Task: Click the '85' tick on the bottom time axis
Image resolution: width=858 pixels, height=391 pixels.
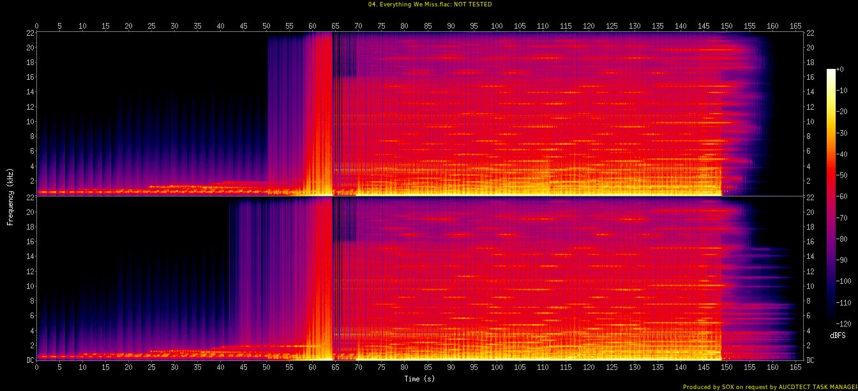Action: 428,368
